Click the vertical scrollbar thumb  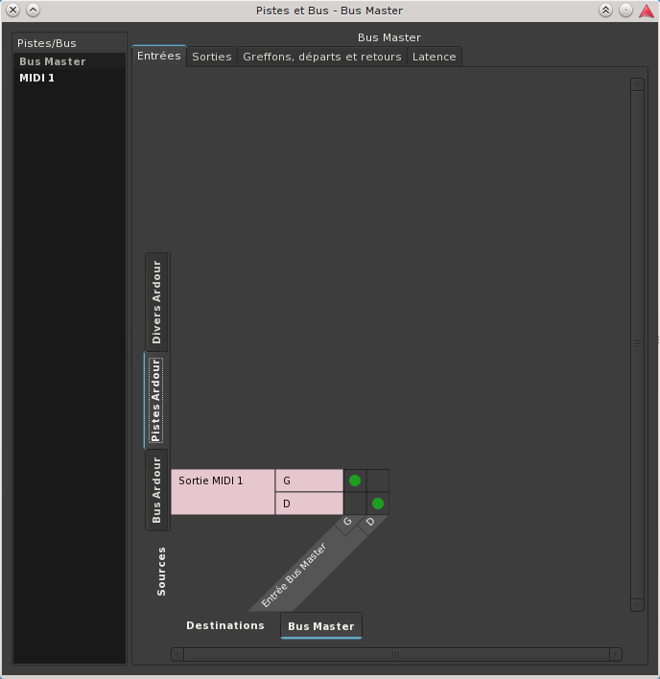click(x=637, y=344)
